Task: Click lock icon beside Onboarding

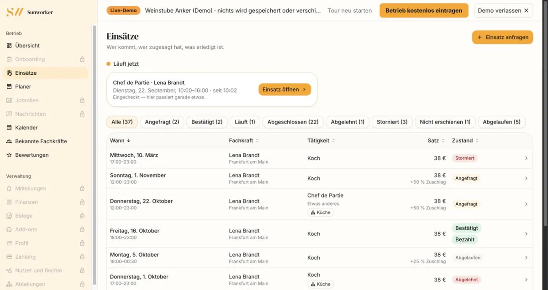Action: 82,59
